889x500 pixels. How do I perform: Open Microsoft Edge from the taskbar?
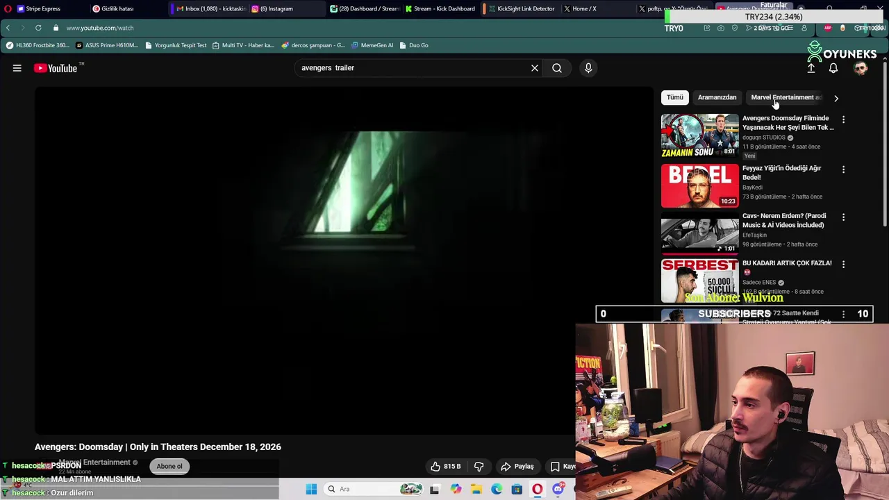coord(497,490)
